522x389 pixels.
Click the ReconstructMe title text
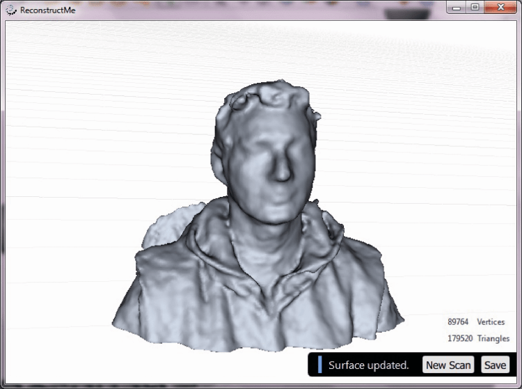pos(47,10)
